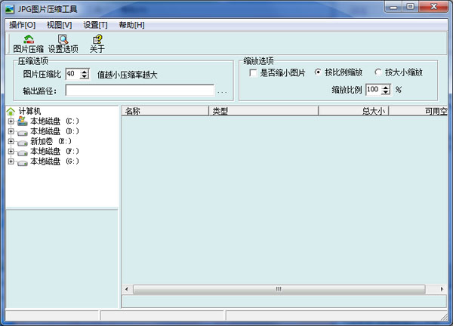Viewport: 453px width, 326px height.
Task: Open the 操作[O] menu
Action: click(22, 25)
